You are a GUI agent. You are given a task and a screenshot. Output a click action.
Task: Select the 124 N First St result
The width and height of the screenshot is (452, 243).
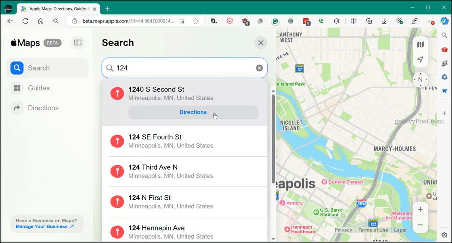coord(184,202)
